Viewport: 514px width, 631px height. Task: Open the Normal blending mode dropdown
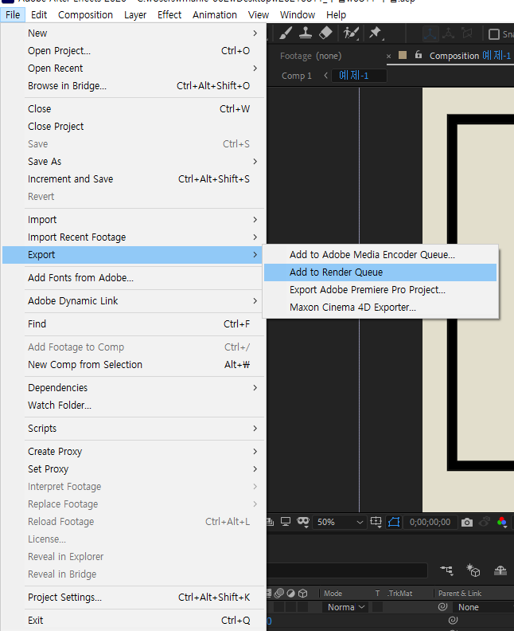[345, 607]
